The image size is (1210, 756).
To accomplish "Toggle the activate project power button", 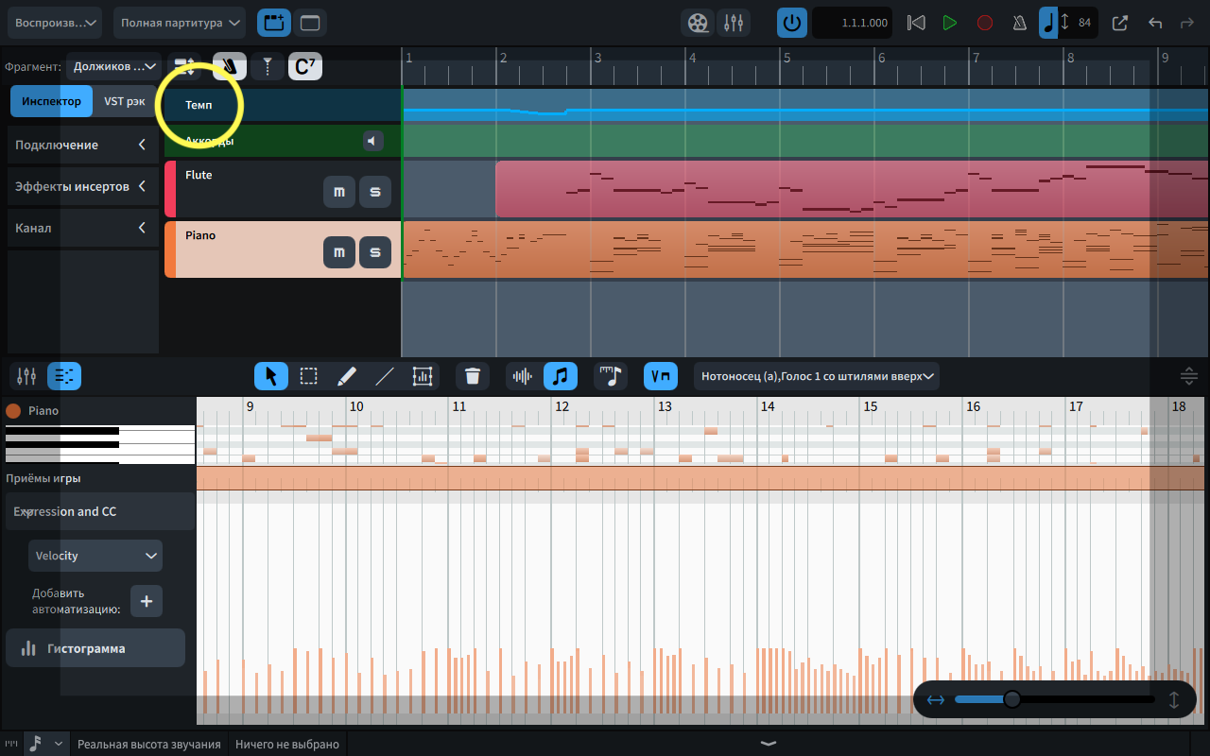I will [x=792, y=23].
